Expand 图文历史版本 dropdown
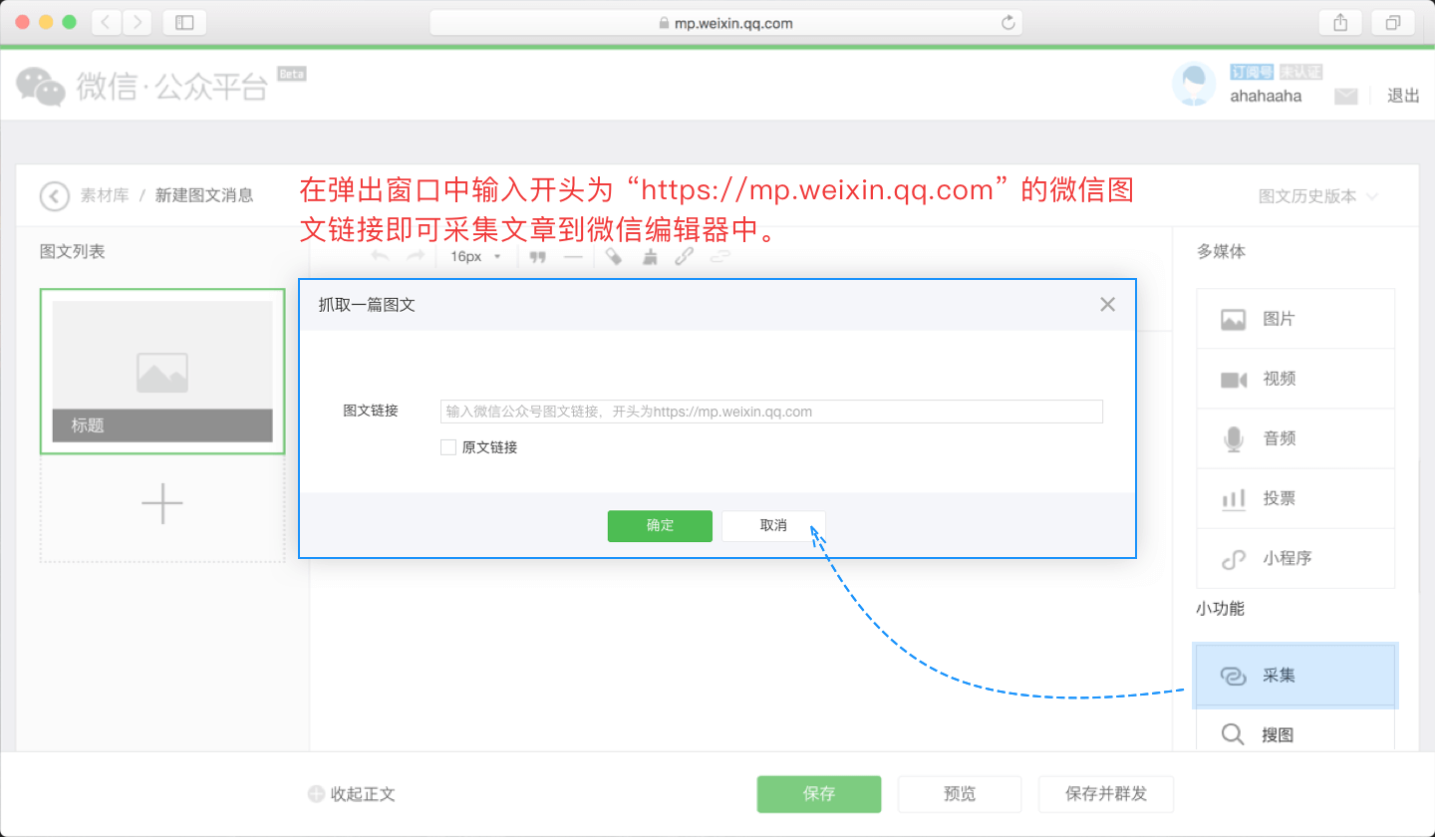 pyautogui.click(x=1318, y=196)
